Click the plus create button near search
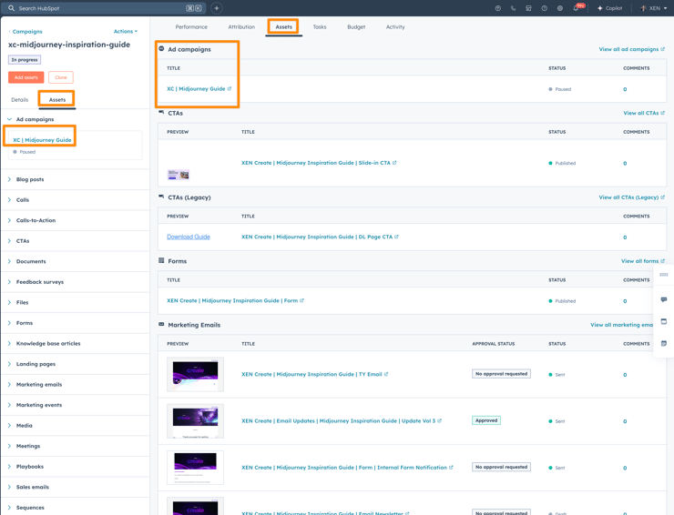 pyautogui.click(x=217, y=8)
